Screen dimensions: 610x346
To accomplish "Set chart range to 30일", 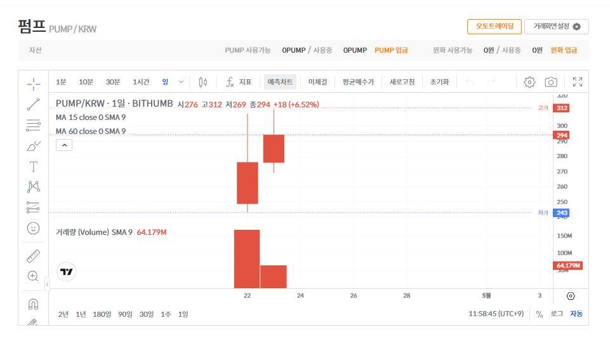I will coord(147,314).
